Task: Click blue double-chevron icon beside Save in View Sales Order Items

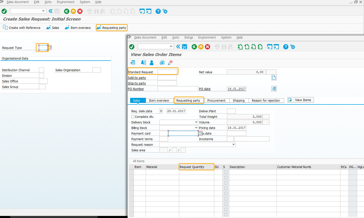Action: coord(178,47)
